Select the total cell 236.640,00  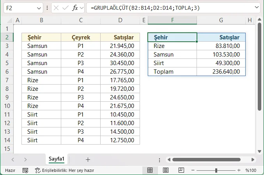tap(221, 71)
